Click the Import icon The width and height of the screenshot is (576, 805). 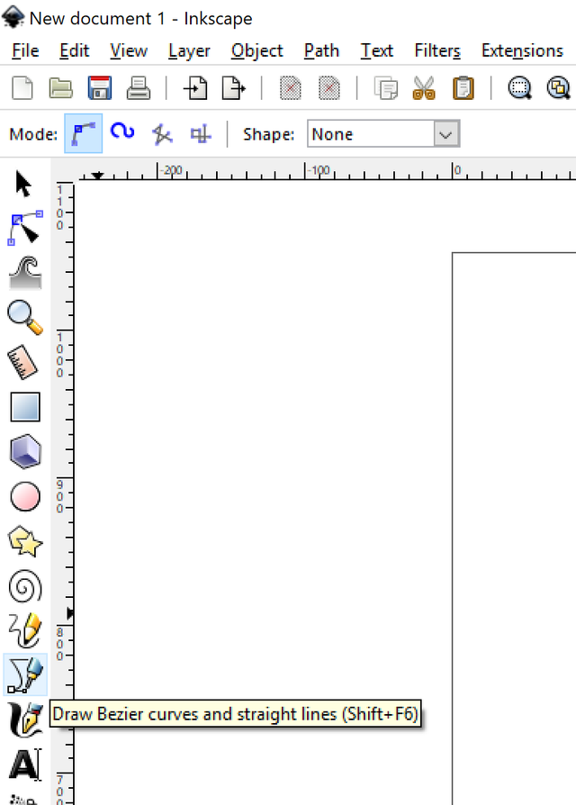tap(195, 87)
